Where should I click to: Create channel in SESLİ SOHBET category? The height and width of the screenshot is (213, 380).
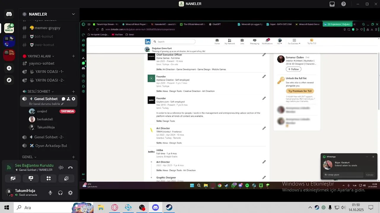(73, 91)
